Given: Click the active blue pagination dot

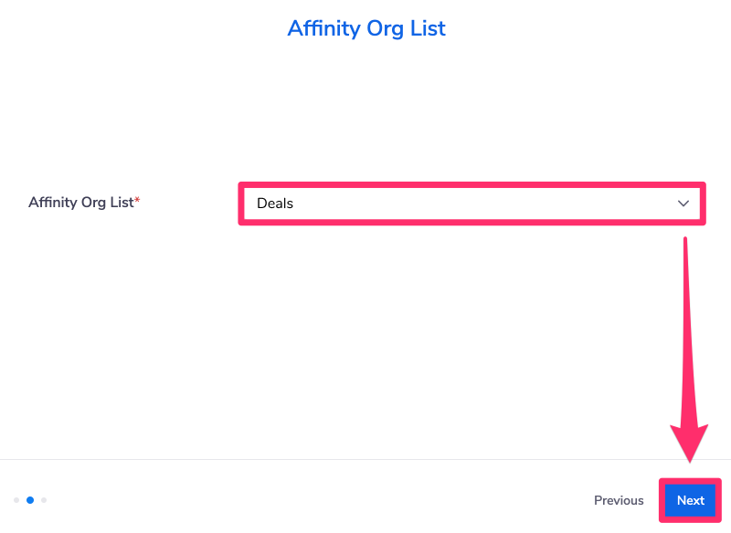Looking at the screenshot, I should coord(30,500).
